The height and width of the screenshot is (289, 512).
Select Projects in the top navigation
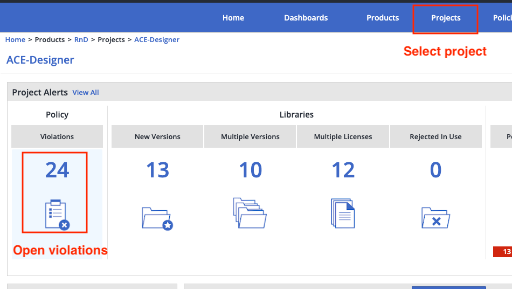446,18
